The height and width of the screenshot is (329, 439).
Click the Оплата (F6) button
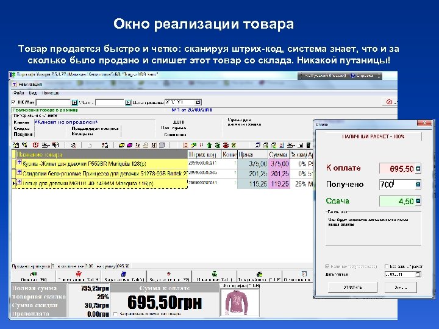pos(34,277)
